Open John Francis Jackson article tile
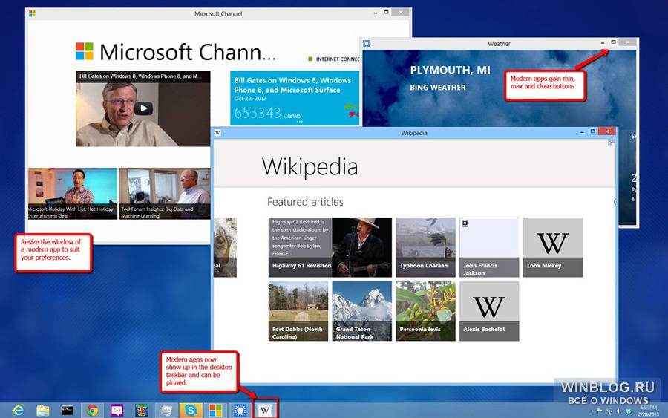This screenshot has height=418, width=668. (x=489, y=247)
